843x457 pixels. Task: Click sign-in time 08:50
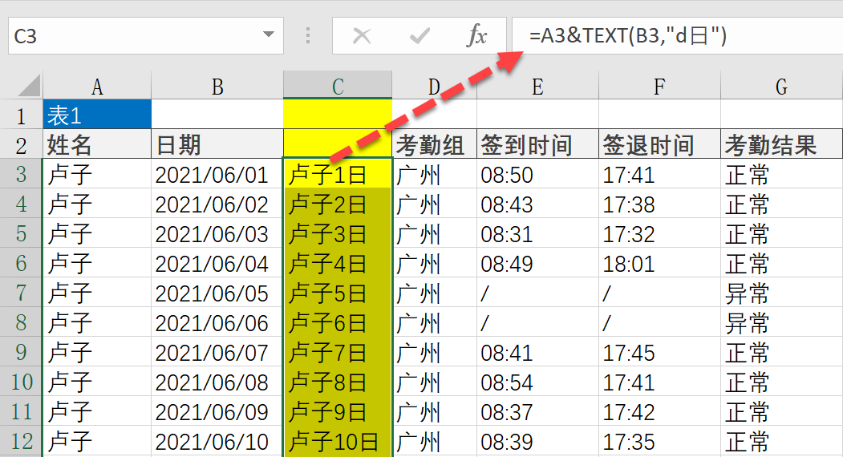(x=537, y=174)
